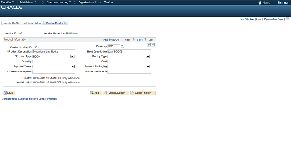Open the Home link
Image resolution: width=291 pixels, height=163 pixels.
266,3
